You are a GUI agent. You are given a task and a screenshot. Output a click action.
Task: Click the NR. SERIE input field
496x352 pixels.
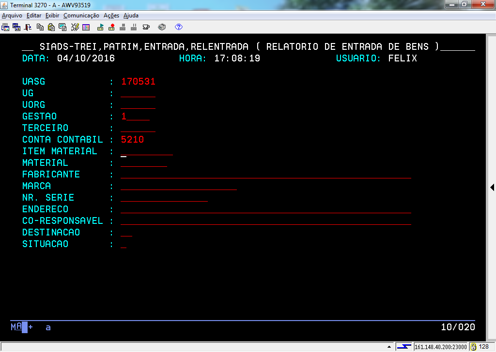tap(164, 198)
